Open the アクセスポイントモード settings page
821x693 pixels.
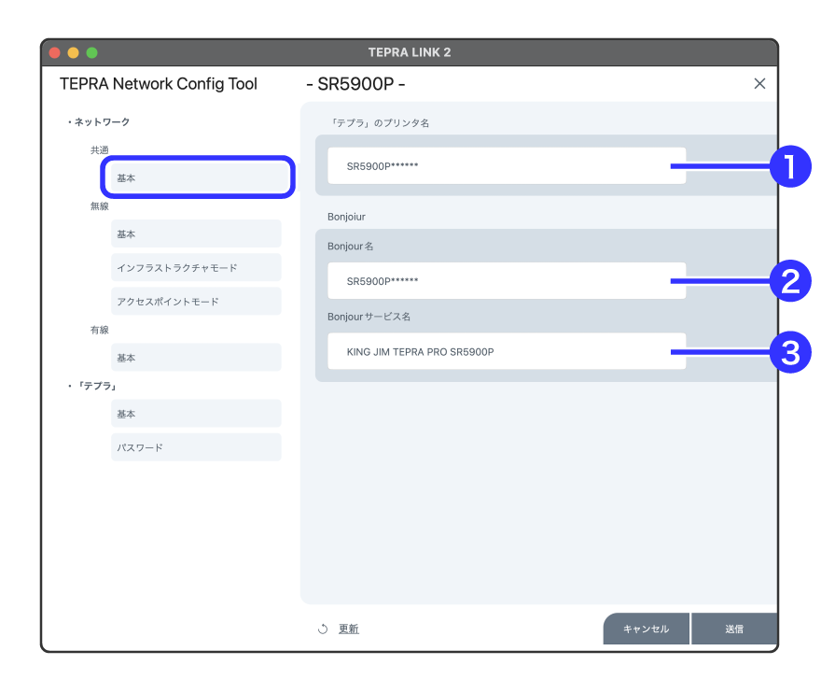point(196,302)
